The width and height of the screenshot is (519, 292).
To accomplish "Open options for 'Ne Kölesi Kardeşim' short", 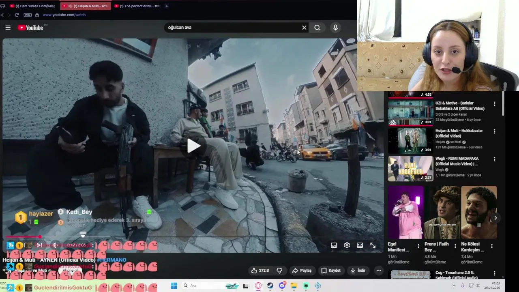I will (491, 246).
